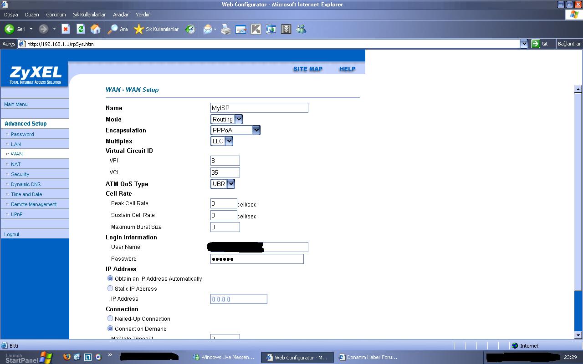This screenshot has height=364, width=583.
Task: Open Messenger from the toolbar
Action: click(301, 29)
